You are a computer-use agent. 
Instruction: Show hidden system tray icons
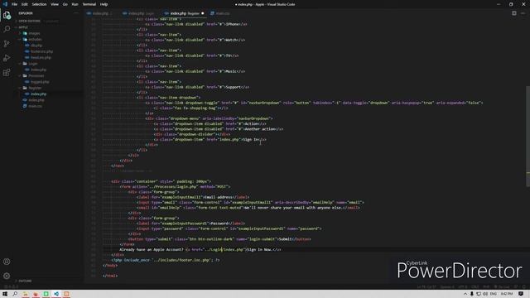click(465, 294)
